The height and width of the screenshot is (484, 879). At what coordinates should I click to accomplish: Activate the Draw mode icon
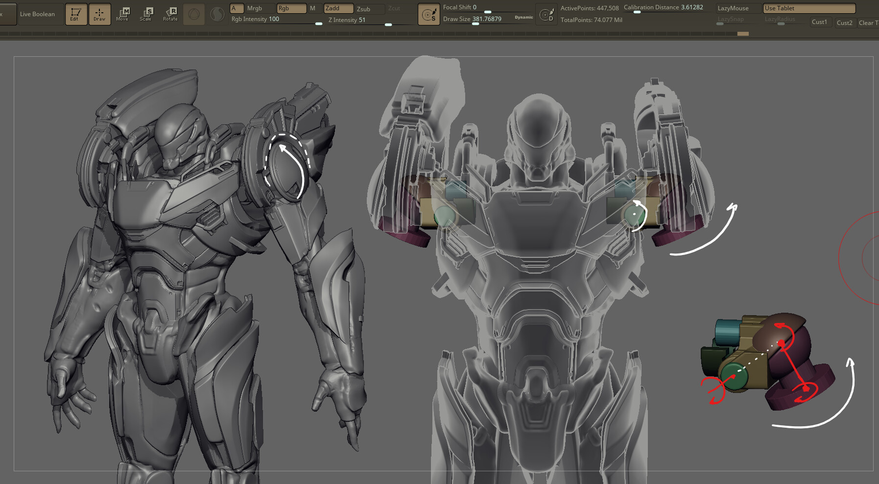tap(100, 14)
